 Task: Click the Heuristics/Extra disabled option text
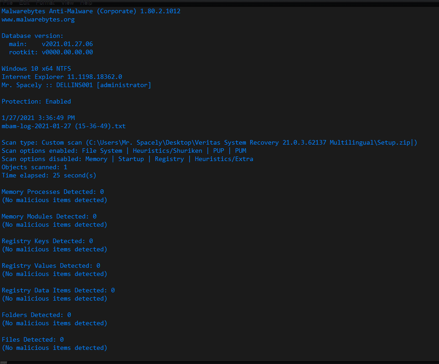point(224,159)
